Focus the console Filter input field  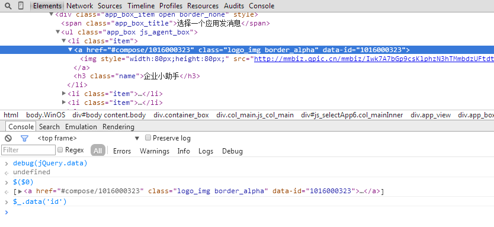(28, 150)
